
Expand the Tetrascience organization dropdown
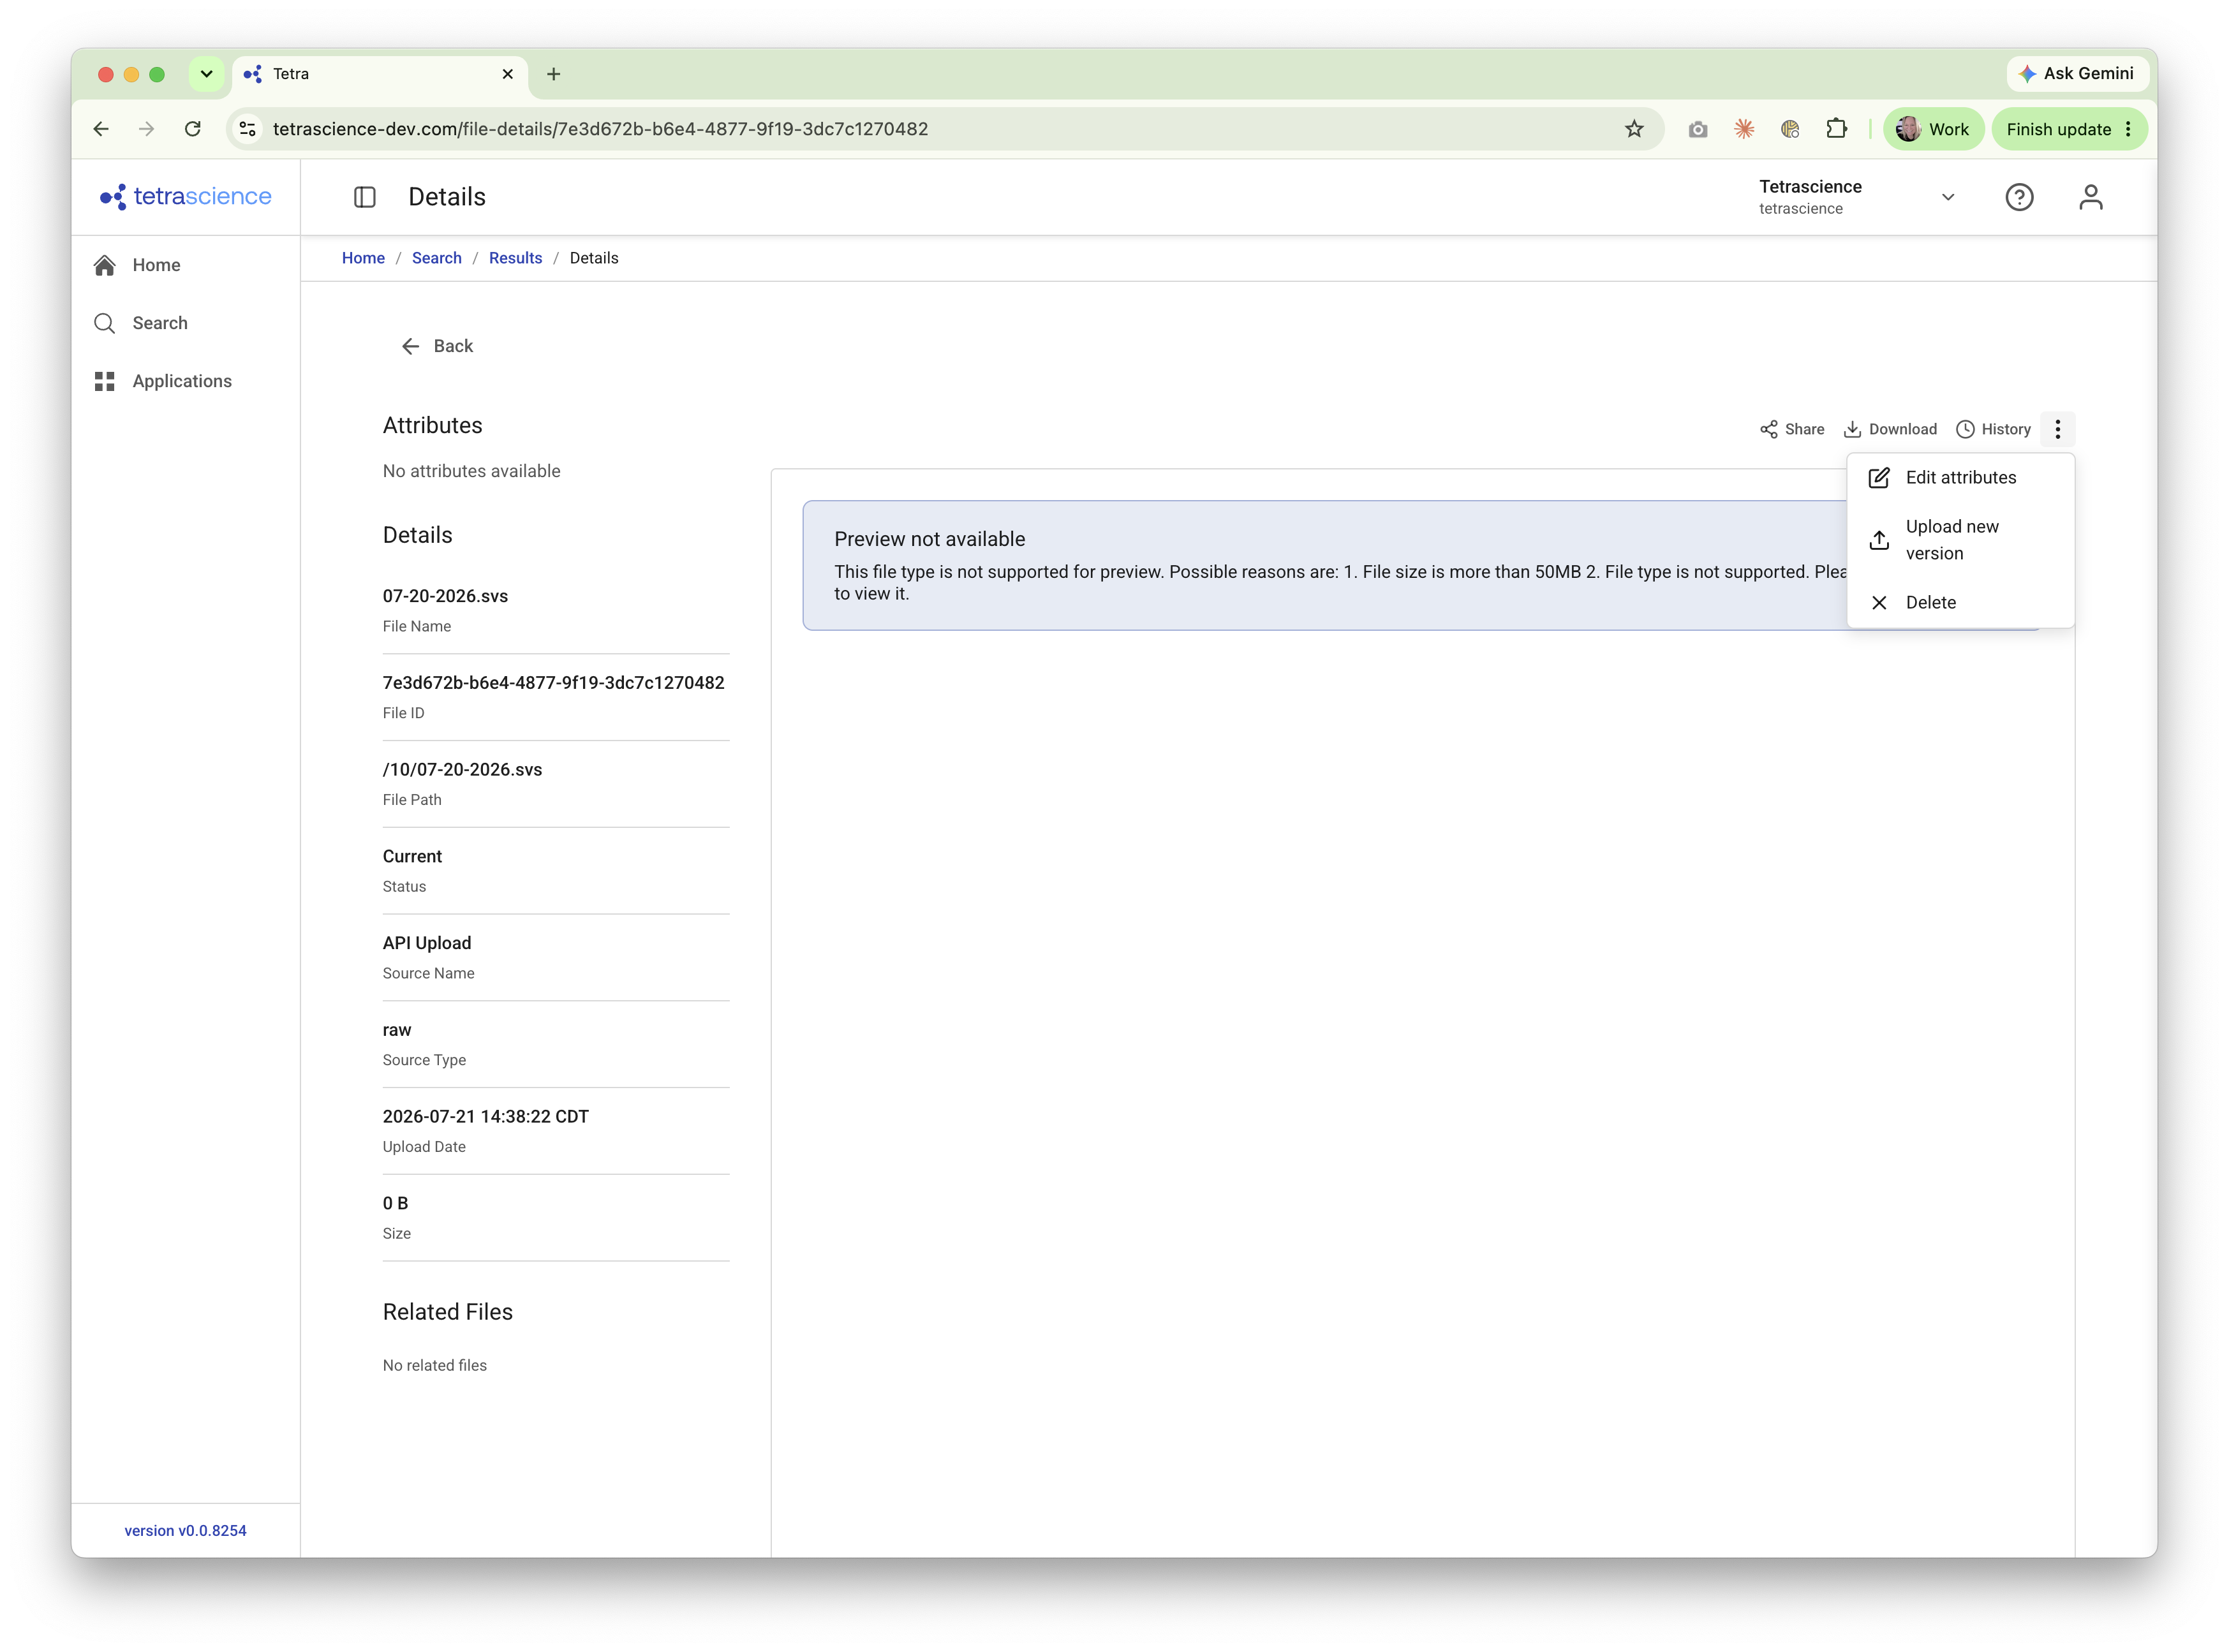[1947, 197]
